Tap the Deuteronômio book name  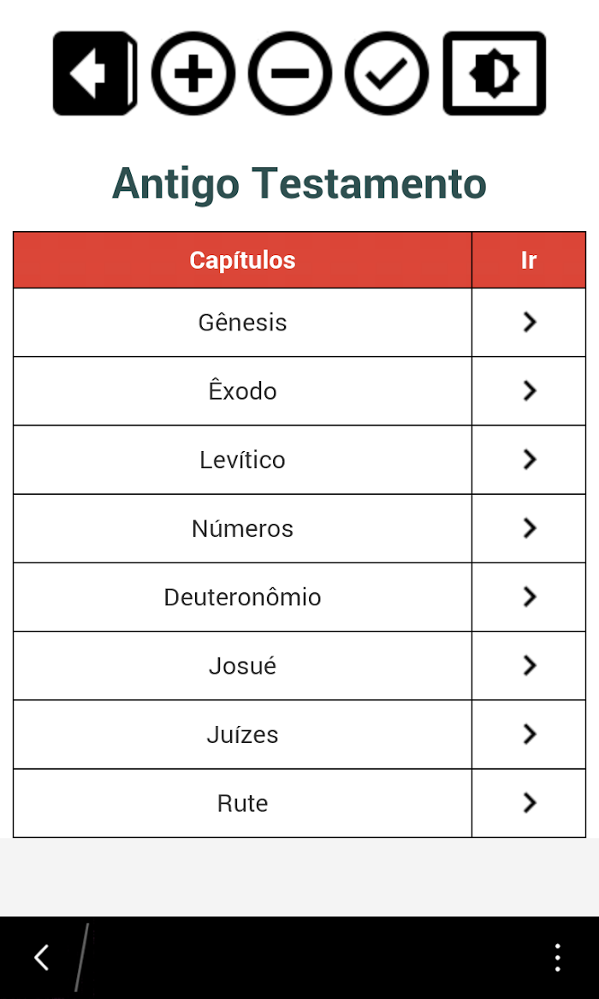click(x=242, y=598)
